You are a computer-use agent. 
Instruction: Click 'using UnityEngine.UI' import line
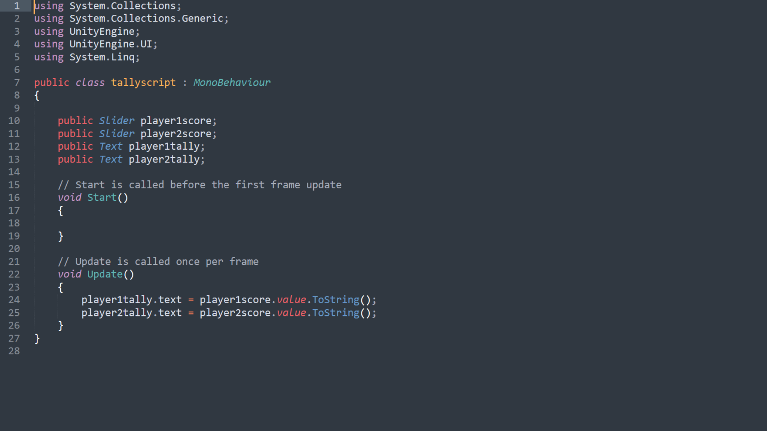(x=95, y=44)
